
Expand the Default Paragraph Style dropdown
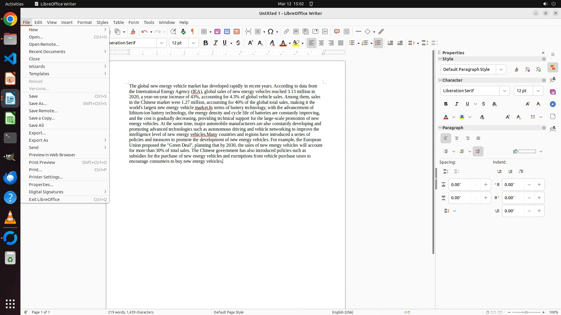(x=501, y=69)
